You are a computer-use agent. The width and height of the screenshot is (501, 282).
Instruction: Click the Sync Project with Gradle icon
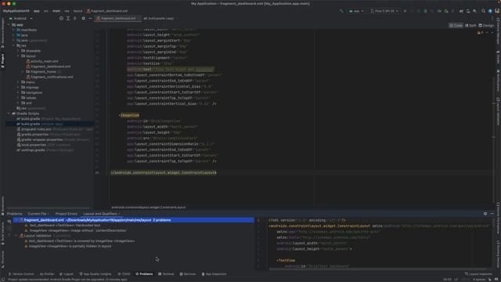(461, 11)
